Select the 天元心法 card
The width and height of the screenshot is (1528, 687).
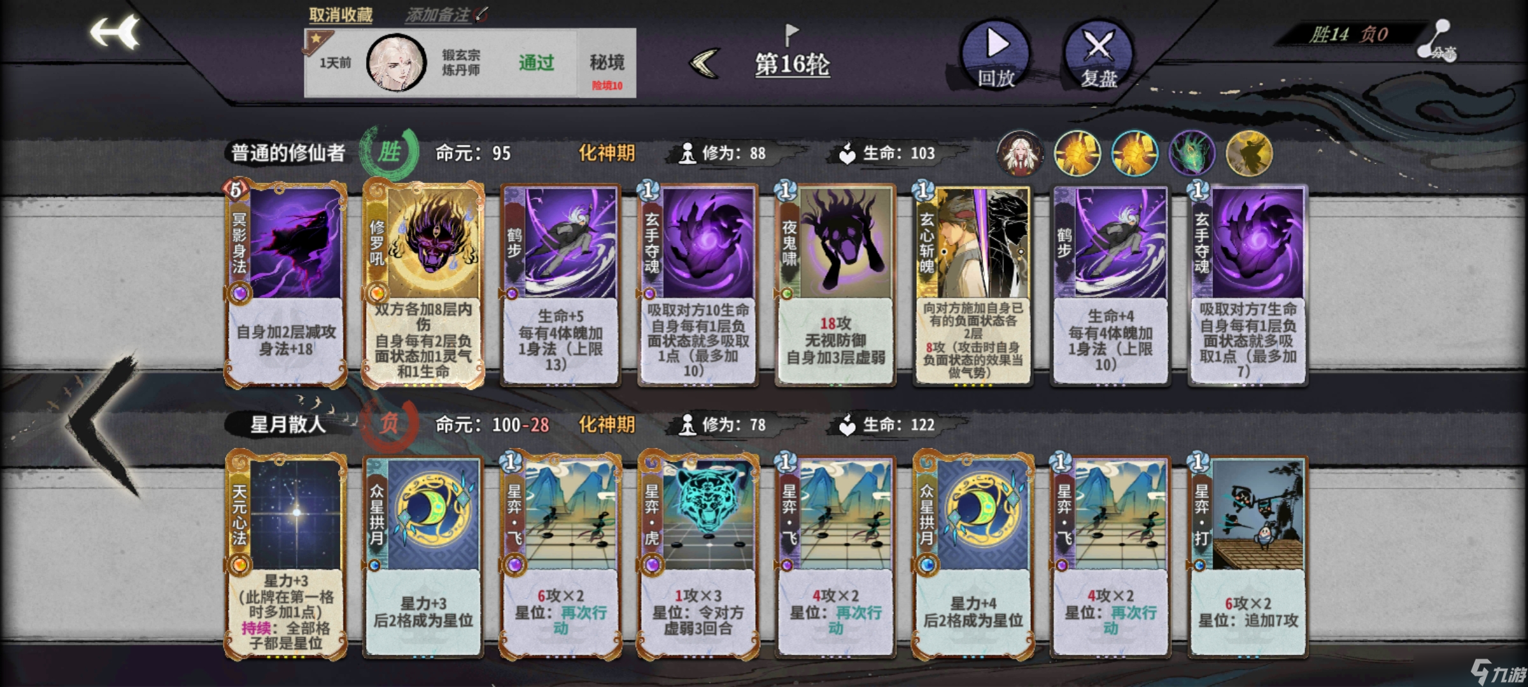tap(285, 555)
